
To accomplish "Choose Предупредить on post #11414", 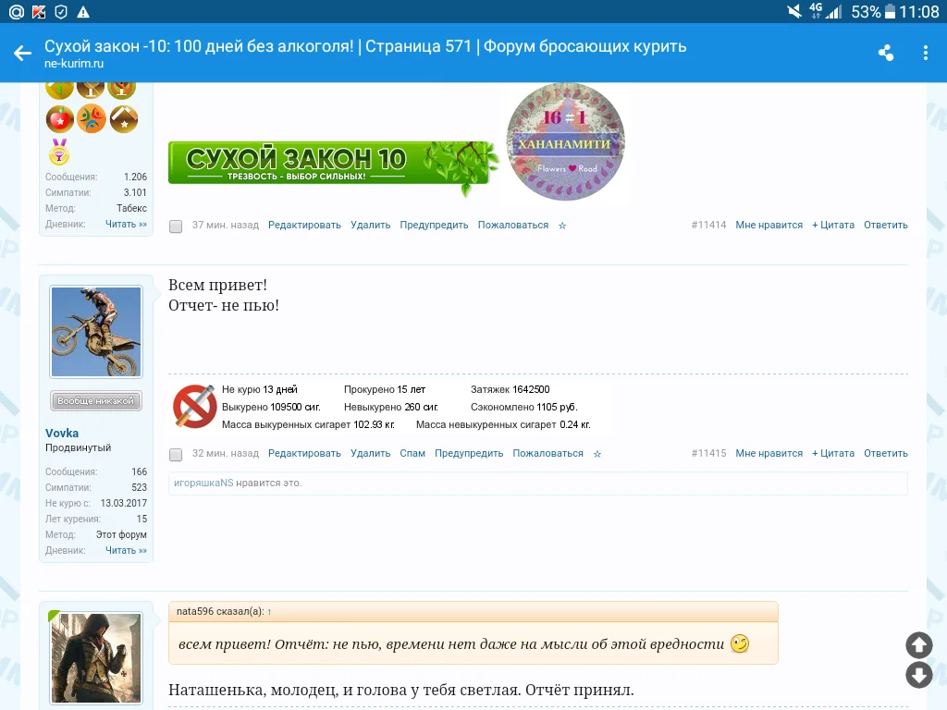I will (x=434, y=225).
